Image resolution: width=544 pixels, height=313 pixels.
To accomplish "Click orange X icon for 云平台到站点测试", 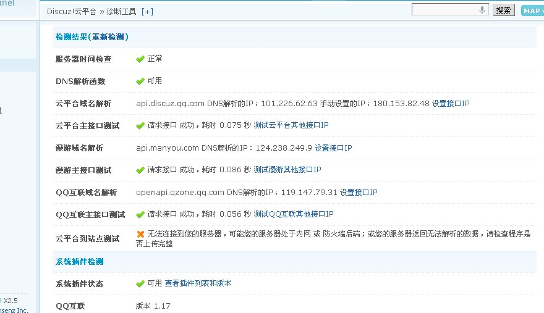I will (x=140, y=234).
